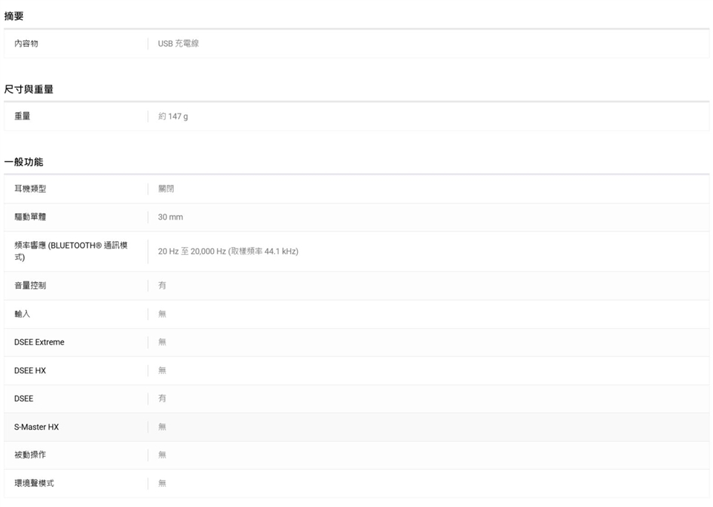Select the 重量 row label
The image size is (713, 507).
click(22, 117)
